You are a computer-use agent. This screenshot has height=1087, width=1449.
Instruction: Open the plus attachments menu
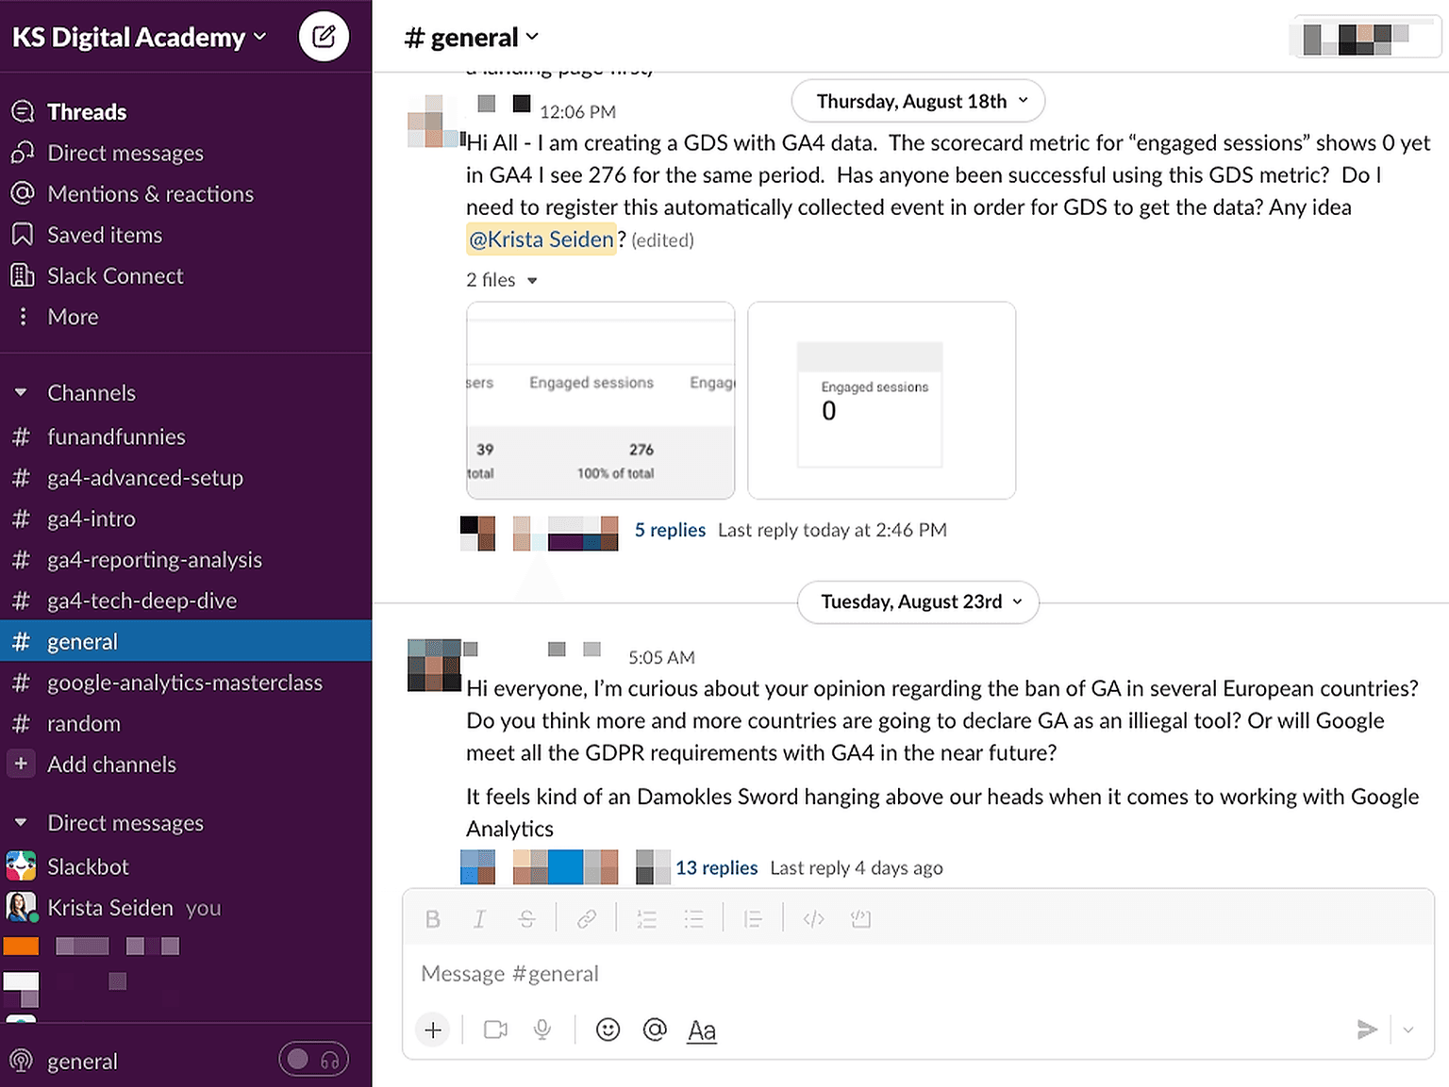pyautogui.click(x=433, y=1030)
